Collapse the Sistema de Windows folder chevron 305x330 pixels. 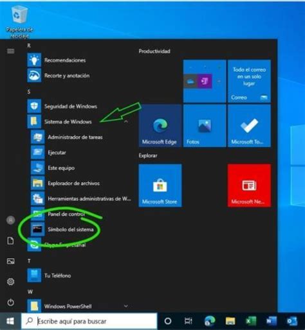coord(126,121)
